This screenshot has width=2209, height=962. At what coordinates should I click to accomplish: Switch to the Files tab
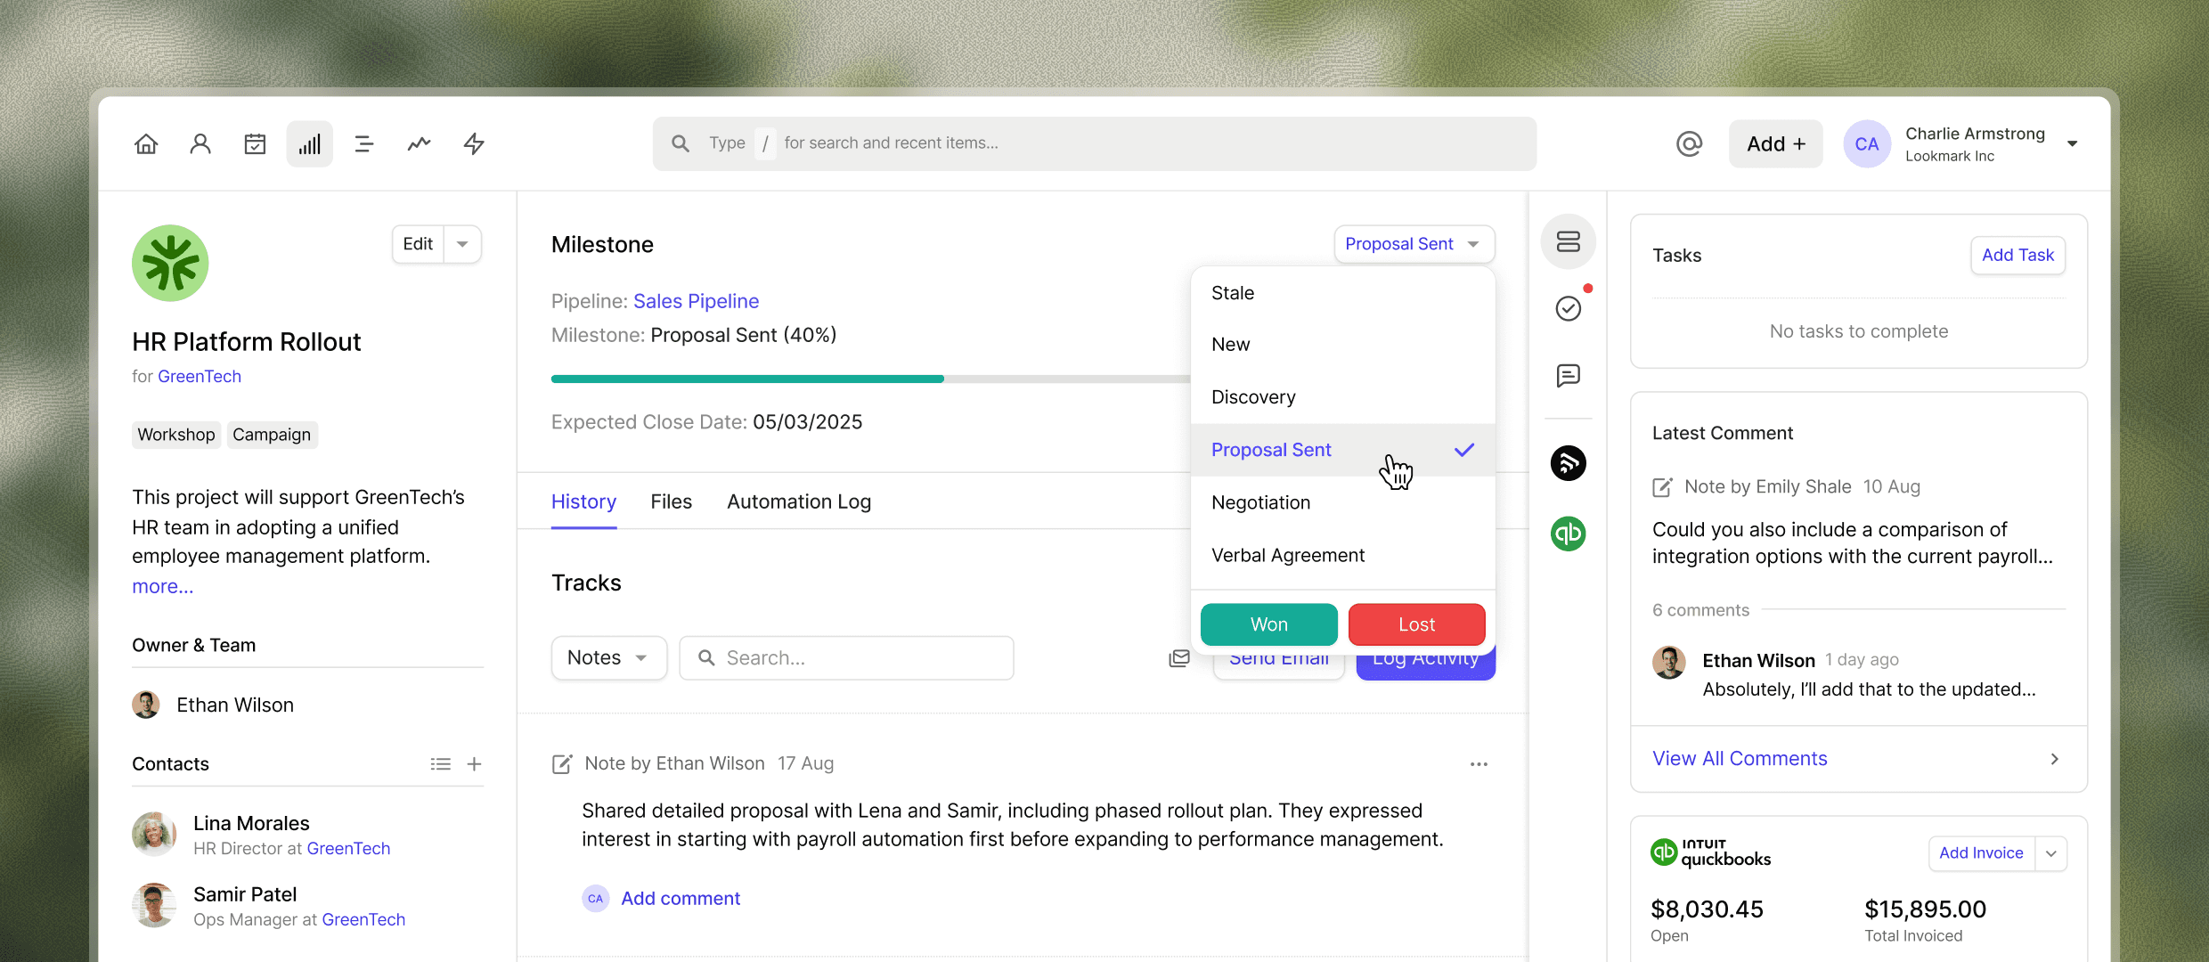[x=671, y=501]
